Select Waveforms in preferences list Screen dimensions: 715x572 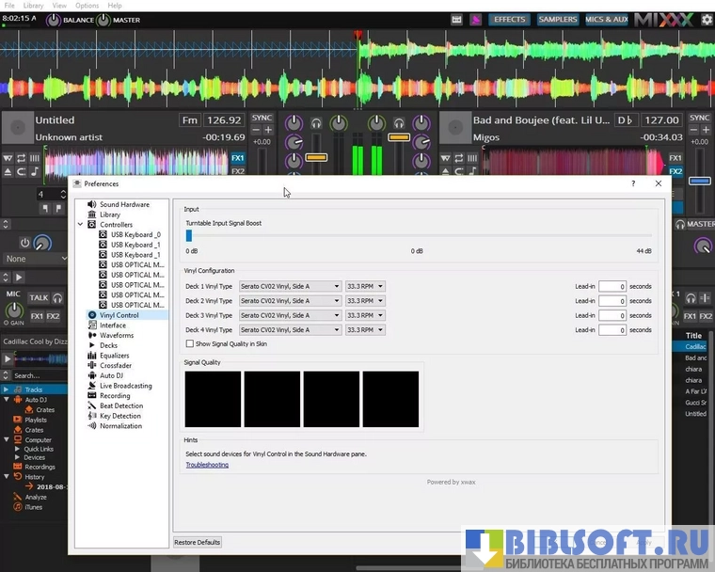(x=117, y=335)
